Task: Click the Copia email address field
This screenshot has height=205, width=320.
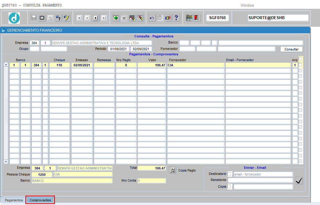Action: pos(263,186)
